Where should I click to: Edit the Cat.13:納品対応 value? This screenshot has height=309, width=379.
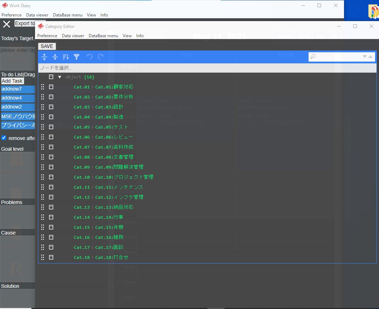click(x=114, y=207)
